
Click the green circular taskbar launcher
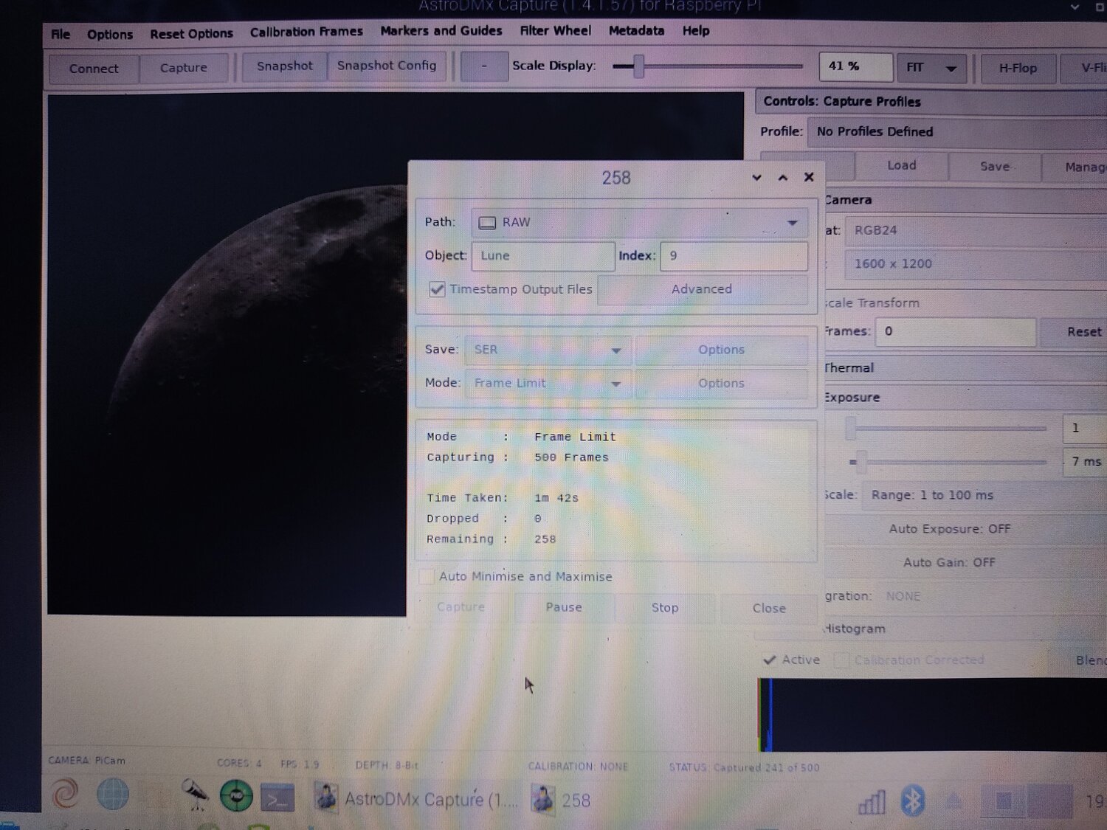(x=236, y=796)
